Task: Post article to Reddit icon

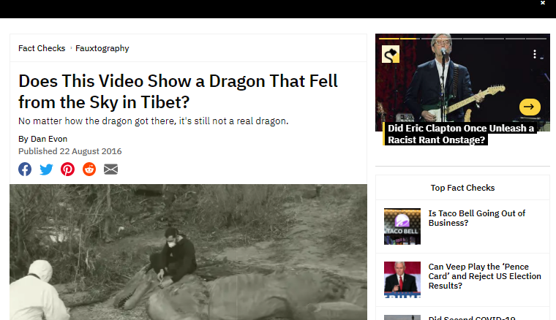Action: point(89,169)
